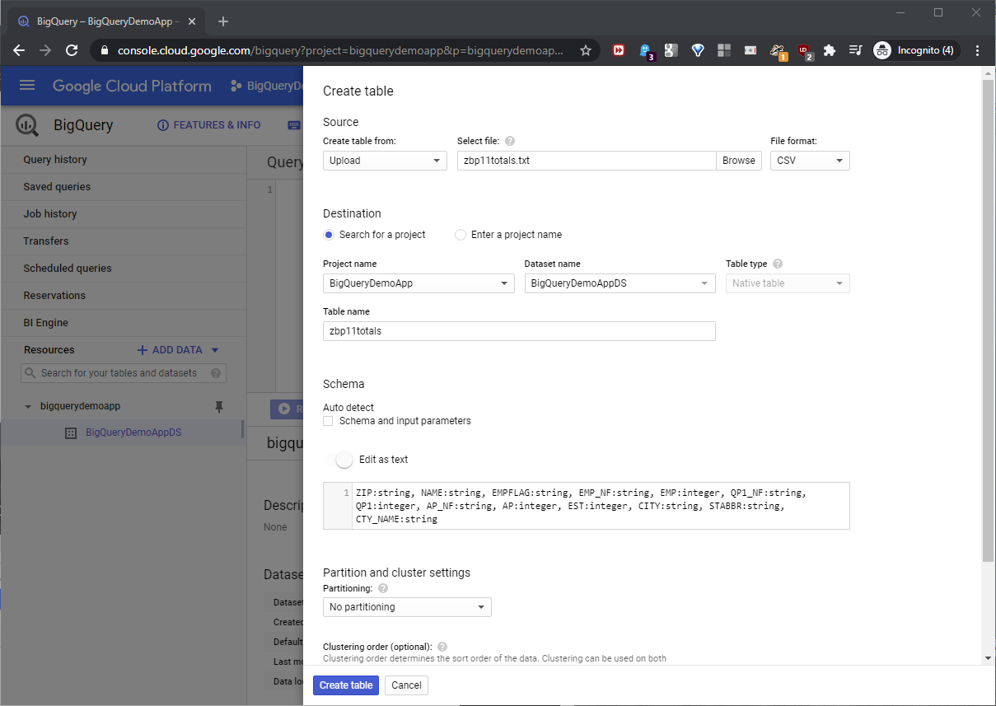Click the pin icon beside bigquerydemoapp
Screen dimensions: 996x706
tap(218, 406)
